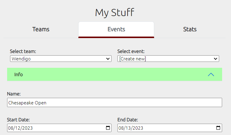Select the month segment of Start Date
The width and height of the screenshot is (231, 135).
(10, 128)
